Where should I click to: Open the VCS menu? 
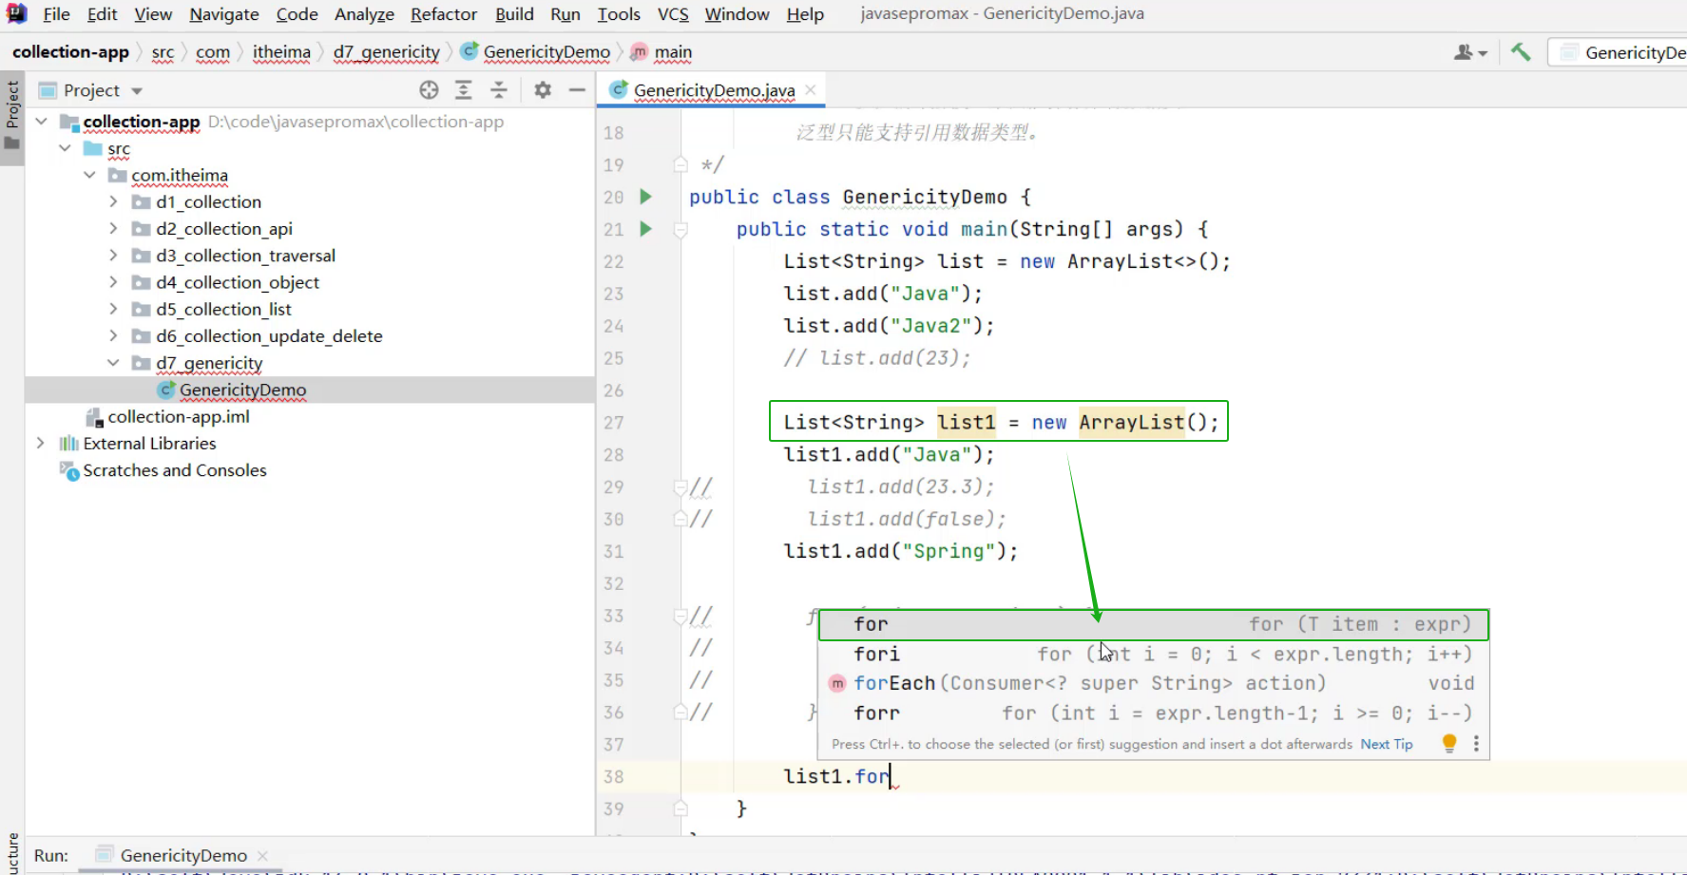coord(673,14)
